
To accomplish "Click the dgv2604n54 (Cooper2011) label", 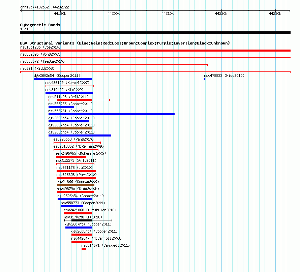I will point(71,125).
